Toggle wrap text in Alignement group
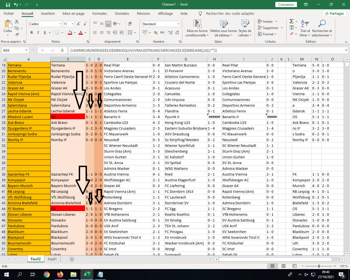Screen dimensions: 350x280 pos(130,24)
